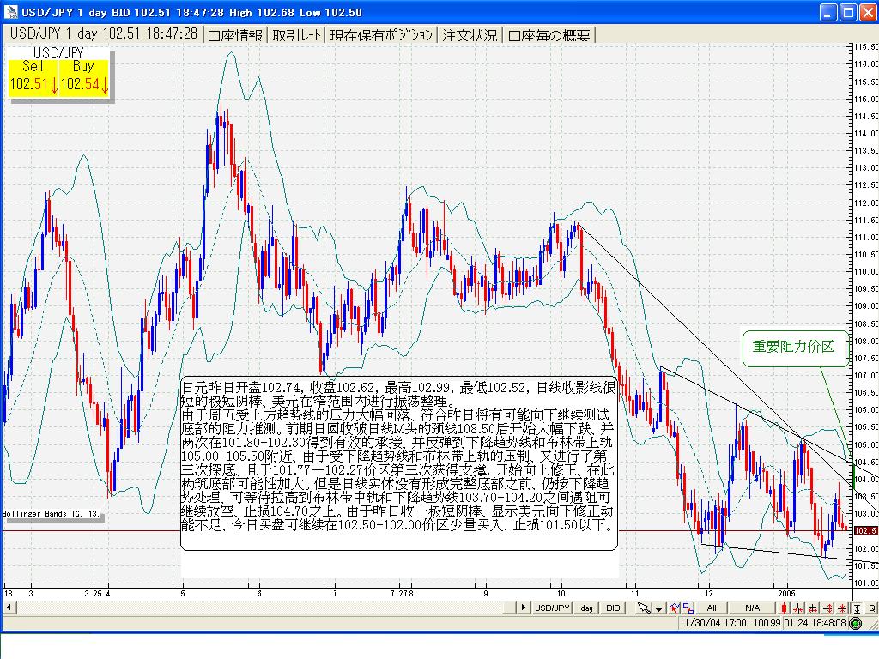Screen dimensions: 879x659
Task: Click the All button in toolbar
Action: click(712, 608)
